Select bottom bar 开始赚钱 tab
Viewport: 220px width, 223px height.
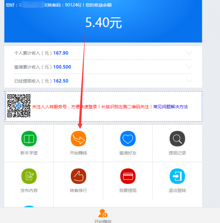pos(103,216)
